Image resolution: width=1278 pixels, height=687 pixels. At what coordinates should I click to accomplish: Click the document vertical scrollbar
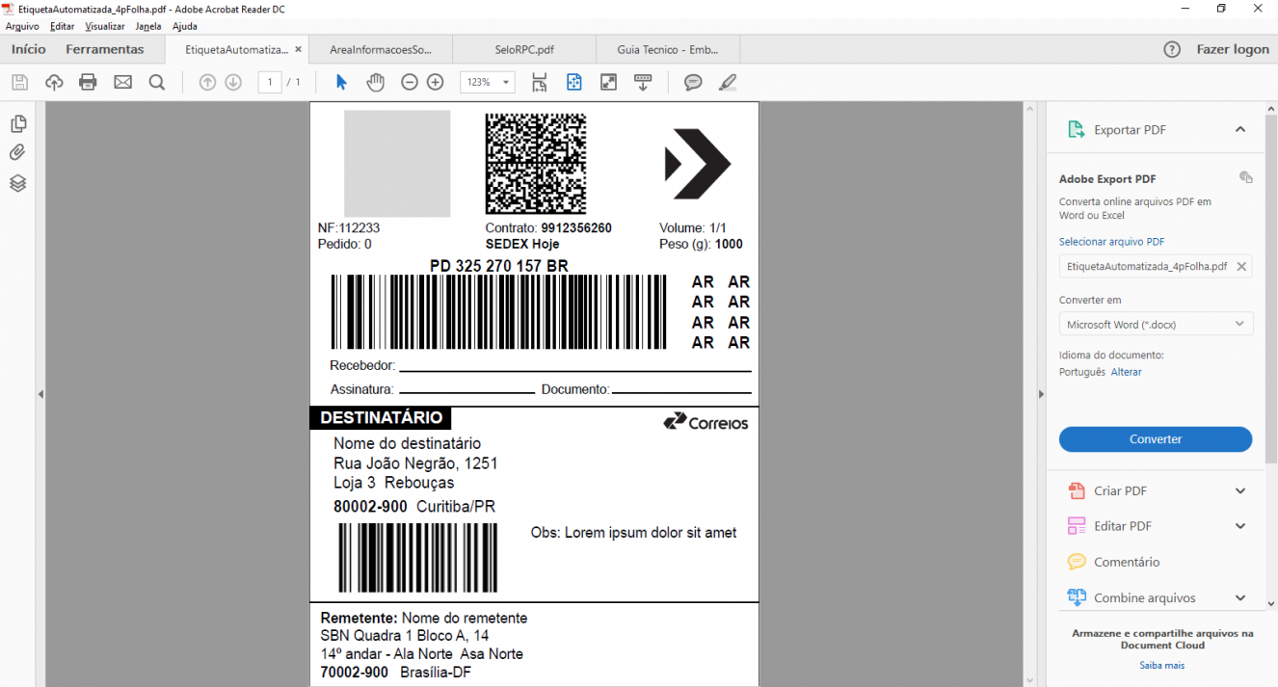[x=1029, y=394]
